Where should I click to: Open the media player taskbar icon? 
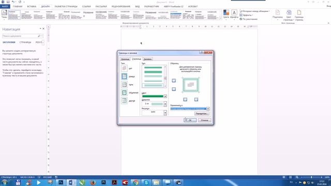39,182
